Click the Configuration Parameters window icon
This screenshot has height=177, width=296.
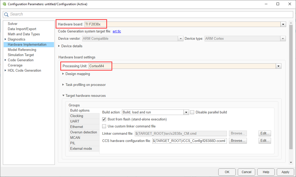click(4, 4)
